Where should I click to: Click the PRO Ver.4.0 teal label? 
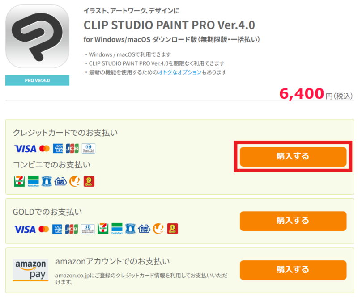coord(37,80)
